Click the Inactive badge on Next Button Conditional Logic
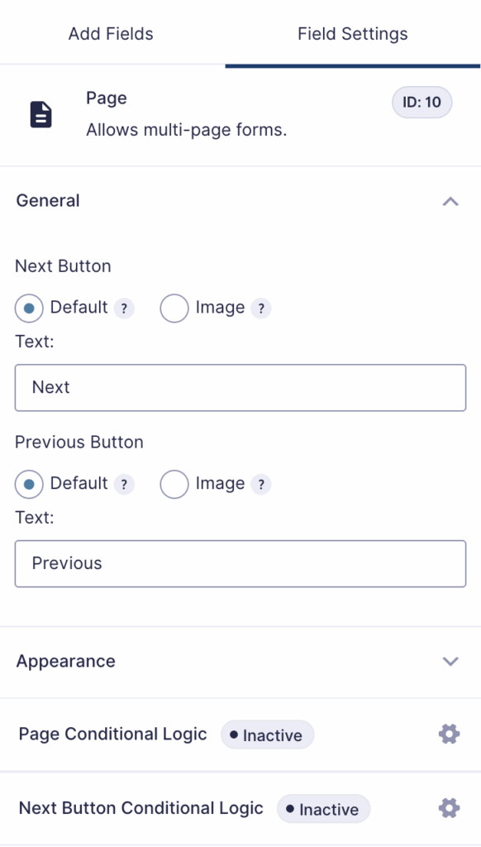481x847 pixels. click(323, 809)
